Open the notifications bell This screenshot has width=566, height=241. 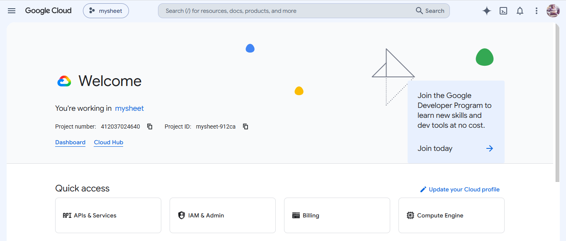coord(520,11)
